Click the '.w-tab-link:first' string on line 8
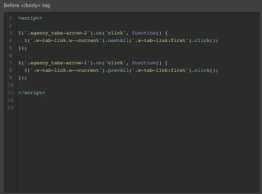Image resolution: width=262 pixels, height=194 pixels. (160, 70)
